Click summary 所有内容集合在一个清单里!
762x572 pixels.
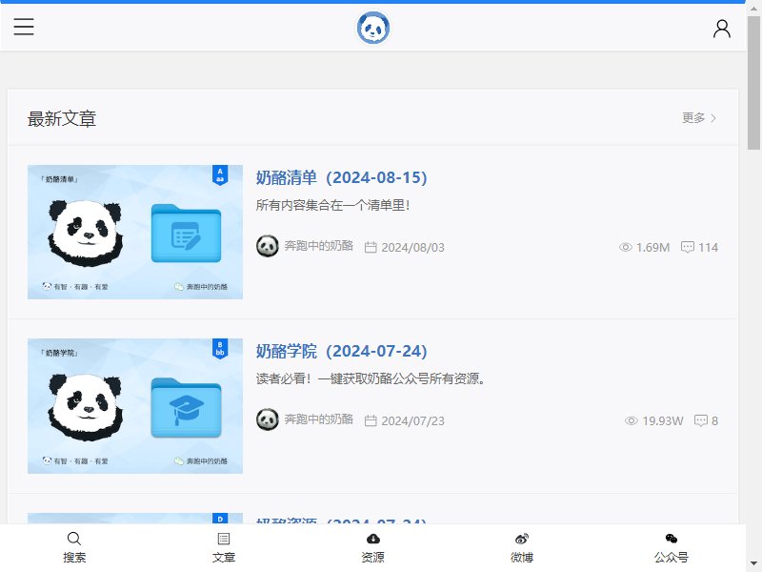pyautogui.click(x=333, y=205)
